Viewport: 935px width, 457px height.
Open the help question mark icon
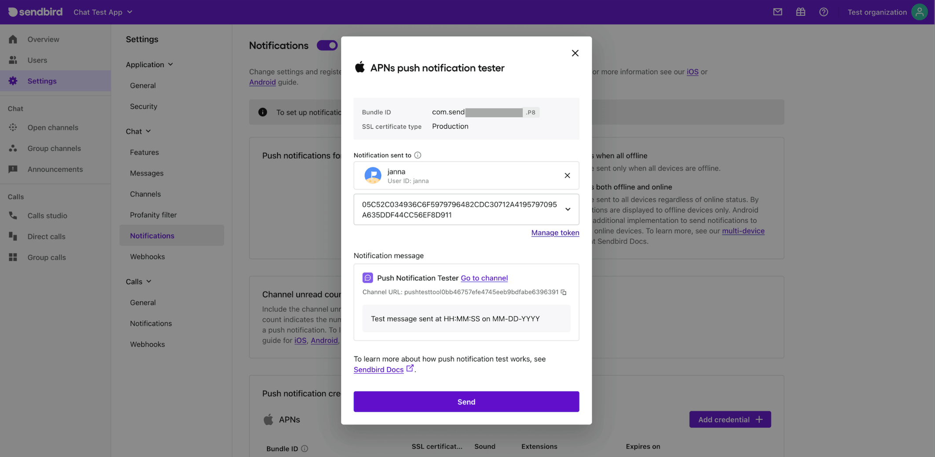[823, 12]
